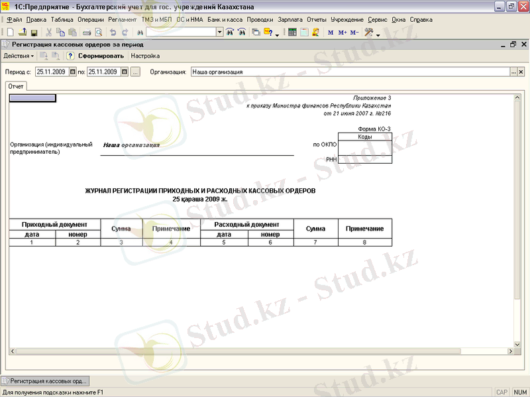Image resolution: width=530 pixels, height=397 pixels.
Task: Click the Undo arrow icon
Action: click(113, 32)
